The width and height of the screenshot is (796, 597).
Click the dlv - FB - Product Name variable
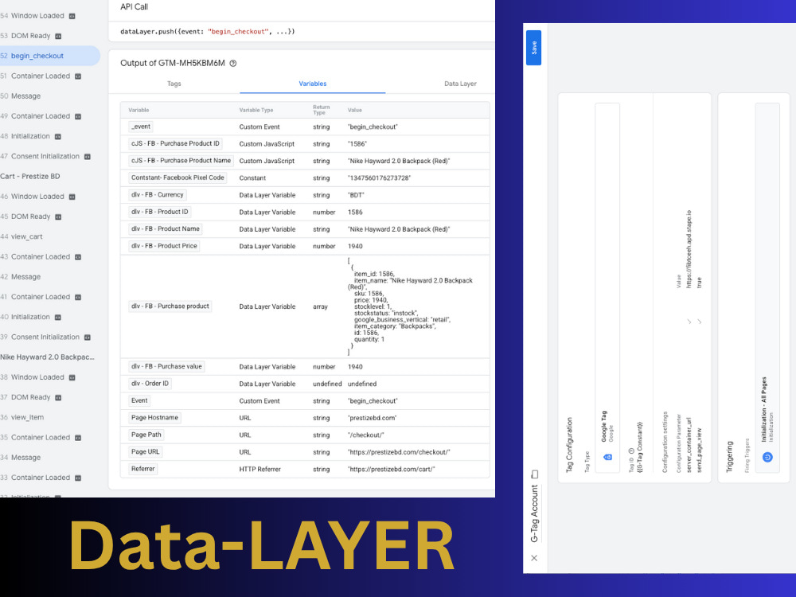(x=166, y=229)
